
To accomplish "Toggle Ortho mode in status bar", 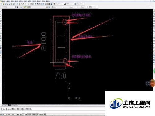I will tap(23, 114).
